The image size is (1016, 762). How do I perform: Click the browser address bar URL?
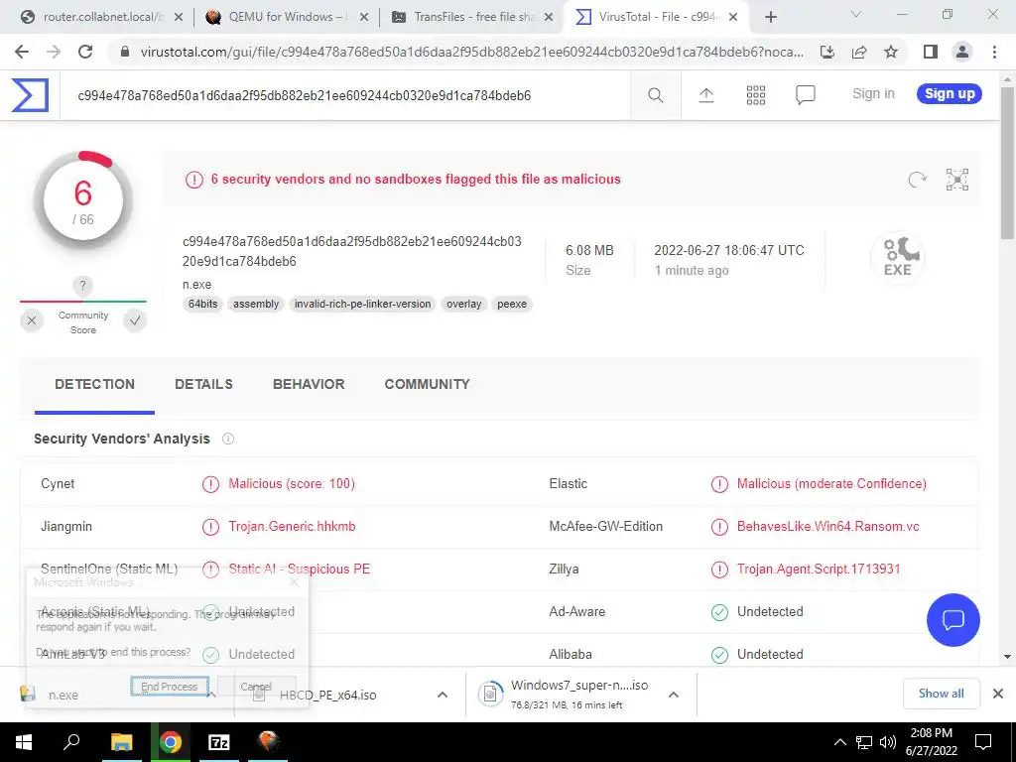point(471,52)
